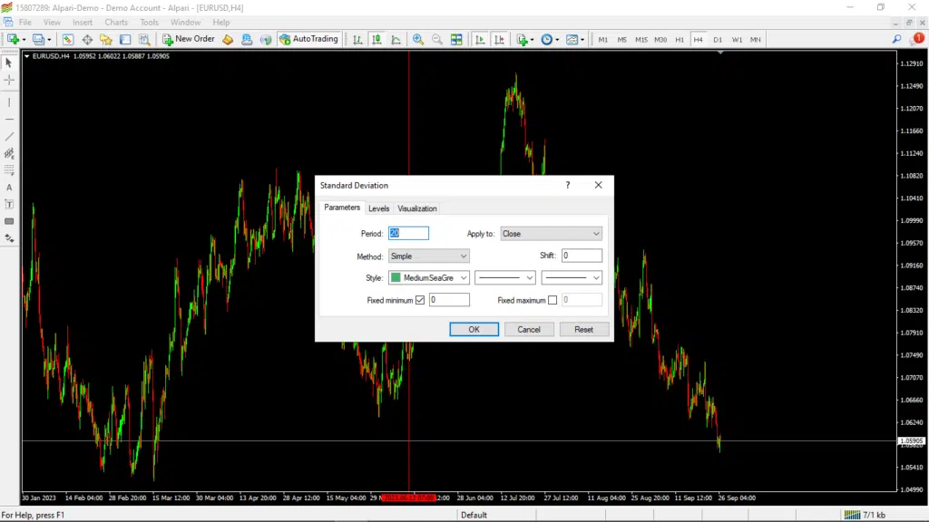Viewport: 929px width, 522px height.
Task: Open the periods clock icon
Action: [547, 40]
